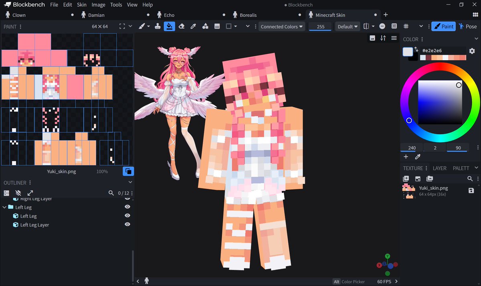Click the viewport sort/transform arrows icon

click(x=383, y=38)
